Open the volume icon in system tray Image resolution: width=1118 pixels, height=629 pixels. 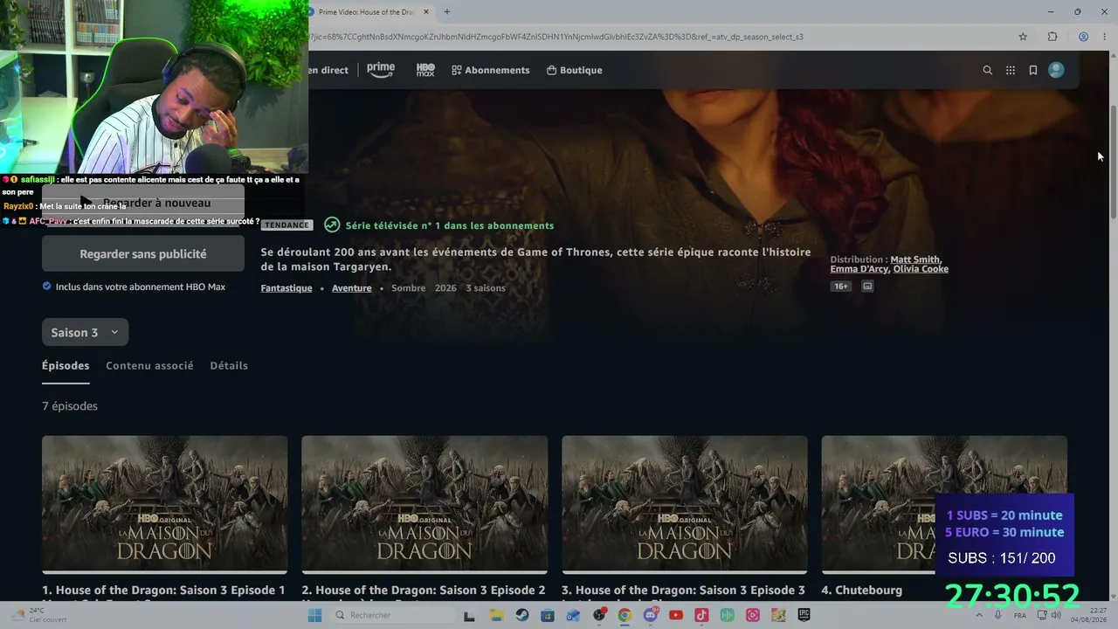click(x=1056, y=615)
